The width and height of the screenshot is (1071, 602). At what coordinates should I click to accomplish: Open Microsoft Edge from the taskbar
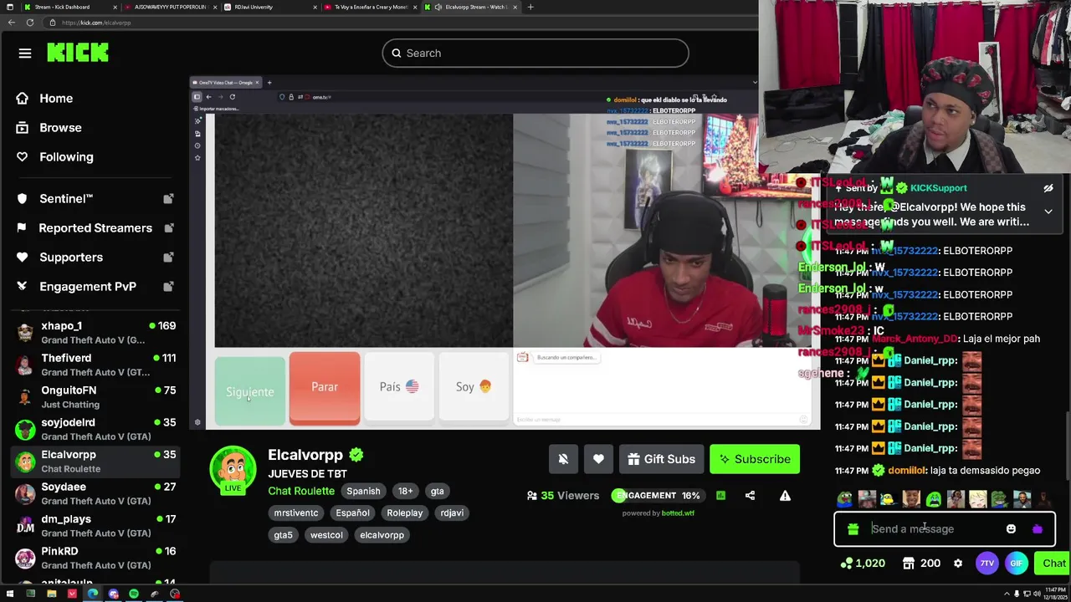(92, 594)
